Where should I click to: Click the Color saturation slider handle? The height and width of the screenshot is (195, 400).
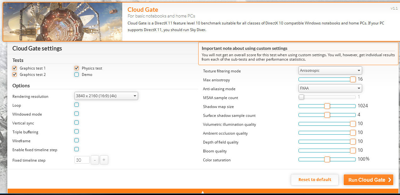click(x=327, y=159)
